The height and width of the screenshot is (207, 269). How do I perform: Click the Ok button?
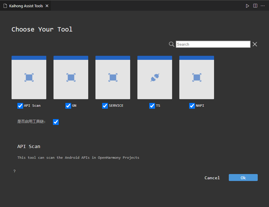point(243,178)
